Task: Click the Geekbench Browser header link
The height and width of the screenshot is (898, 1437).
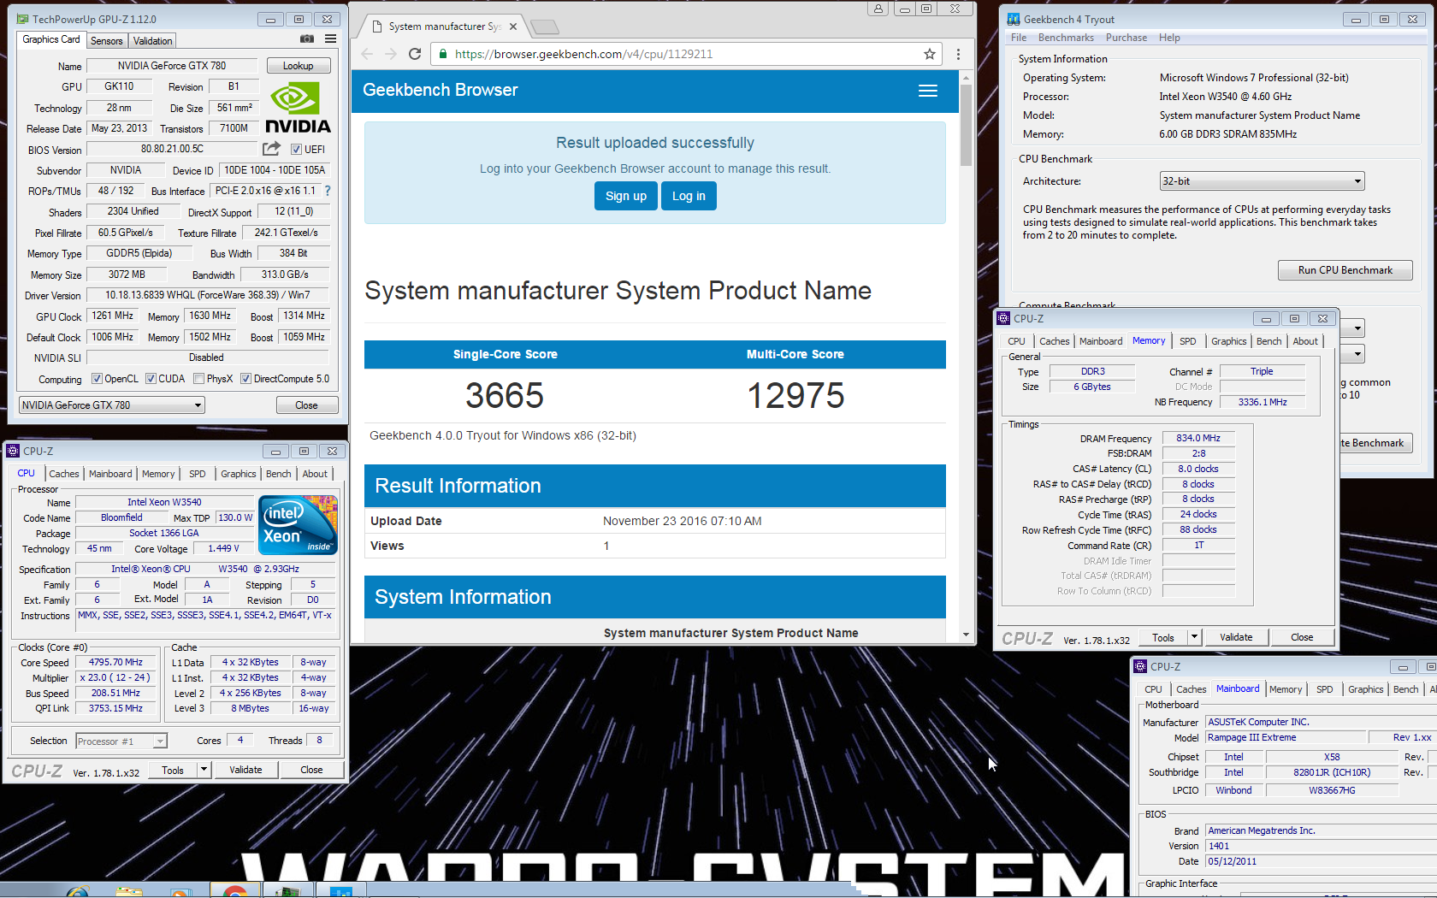Action: coord(441,90)
